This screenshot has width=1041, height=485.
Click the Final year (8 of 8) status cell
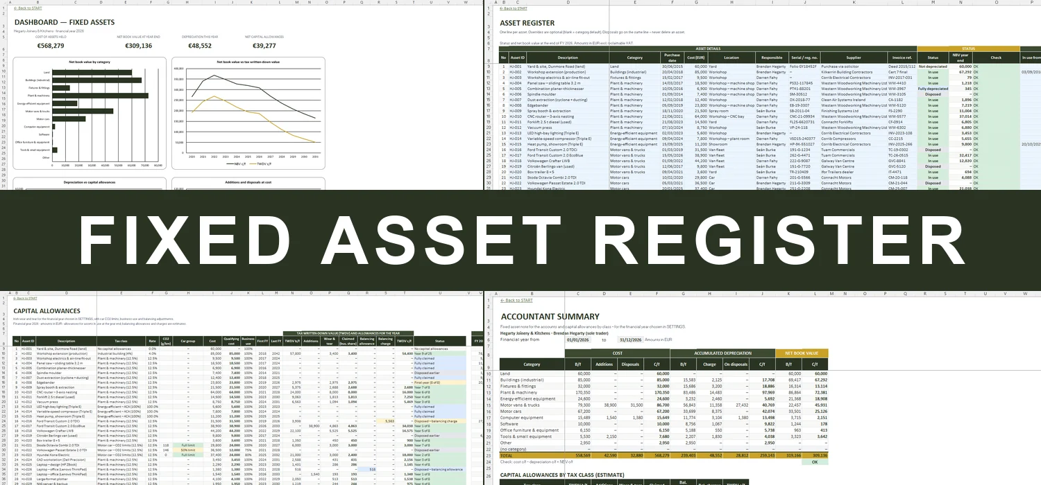click(x=441, y=382)
